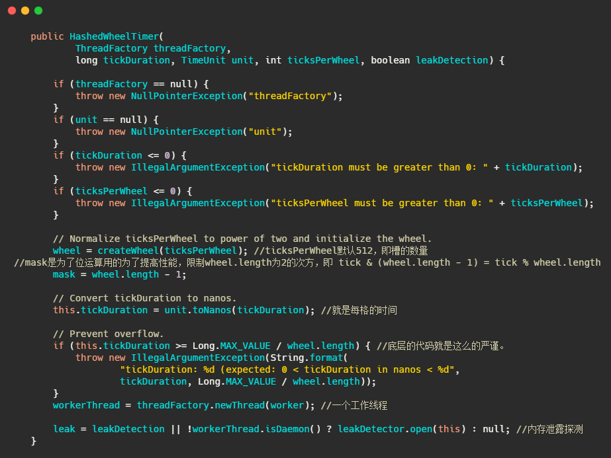
Task: Click the yellow minimize window dot
Action: 25,11
